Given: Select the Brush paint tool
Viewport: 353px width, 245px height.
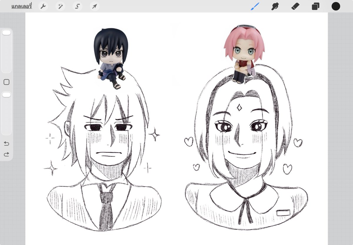Looking at the screenshot, I should click(255, 6).
